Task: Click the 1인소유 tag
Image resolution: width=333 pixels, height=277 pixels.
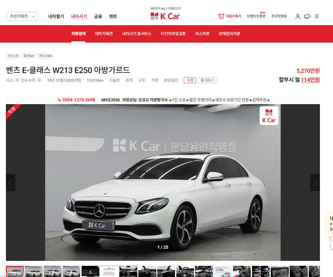Action: pos(13,56)
